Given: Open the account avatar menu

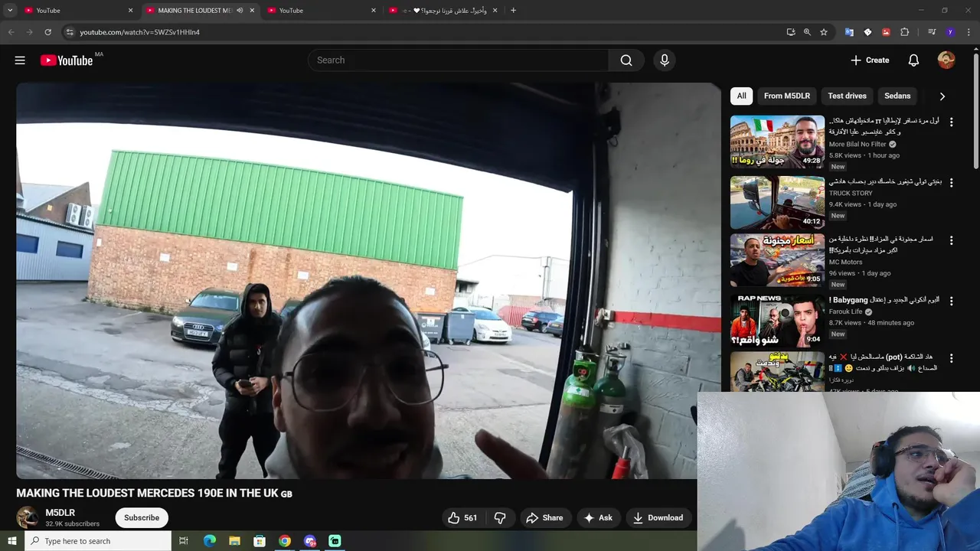Looking at the screenshot, I should (x=946, y=60).
